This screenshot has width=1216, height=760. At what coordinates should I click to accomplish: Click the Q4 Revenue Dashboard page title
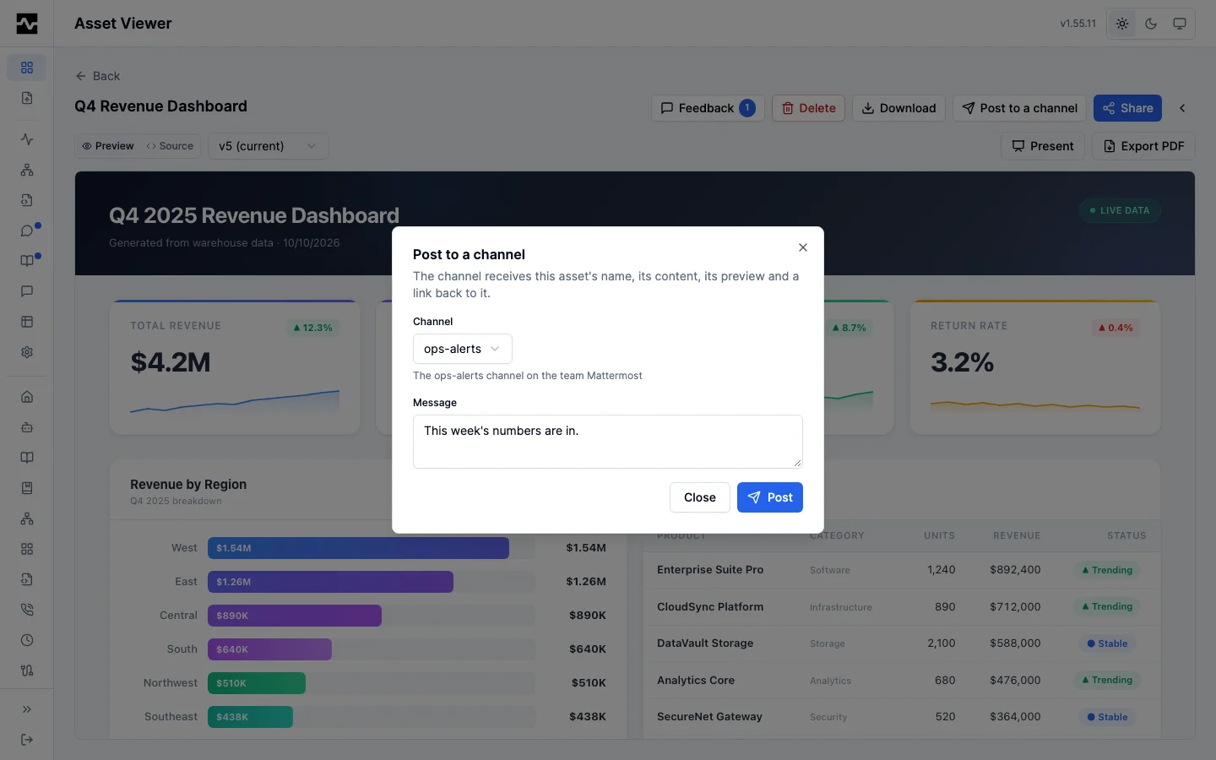click(160, 106)
